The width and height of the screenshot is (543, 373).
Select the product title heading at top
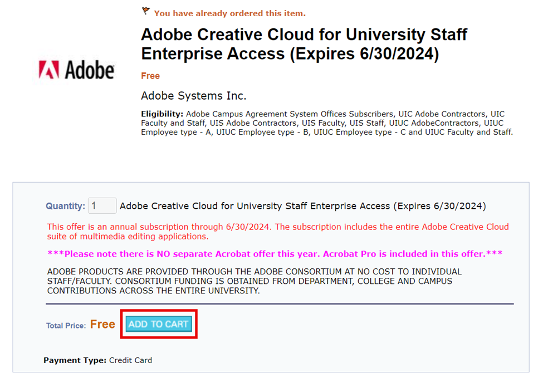click(304, 44)
